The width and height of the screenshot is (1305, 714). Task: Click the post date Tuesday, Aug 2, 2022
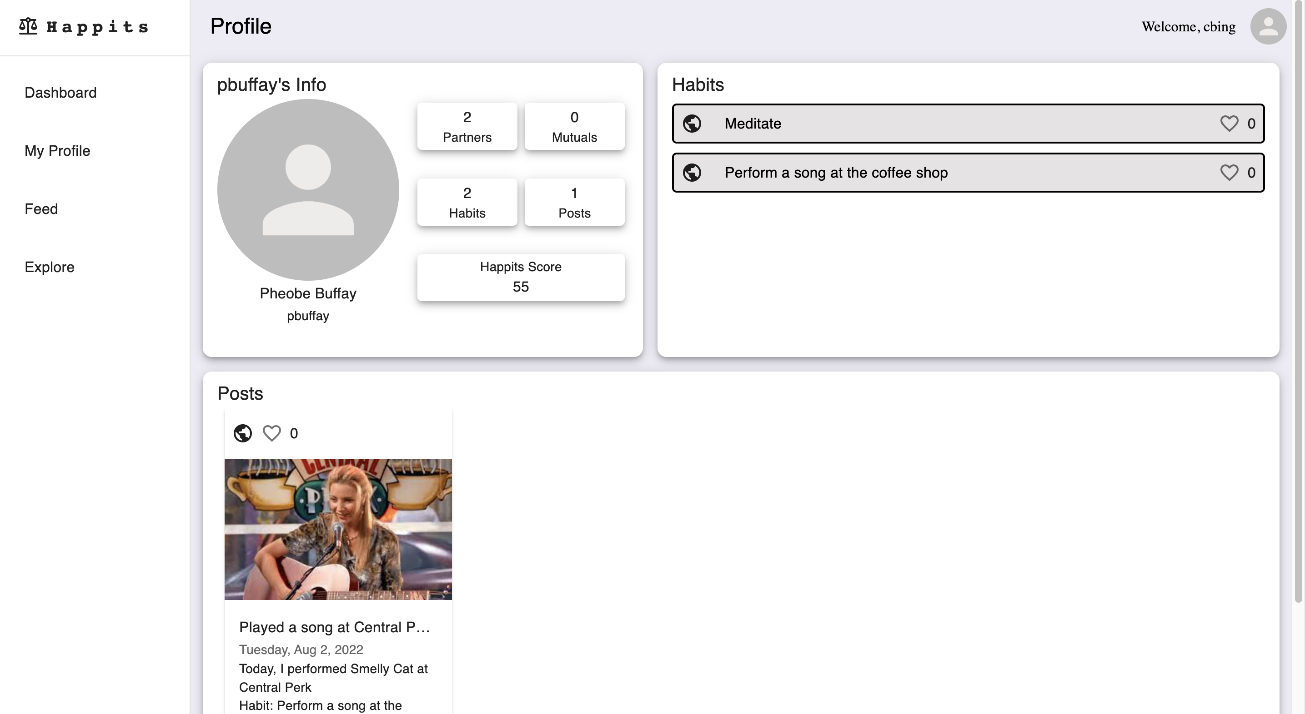(301, 650)
